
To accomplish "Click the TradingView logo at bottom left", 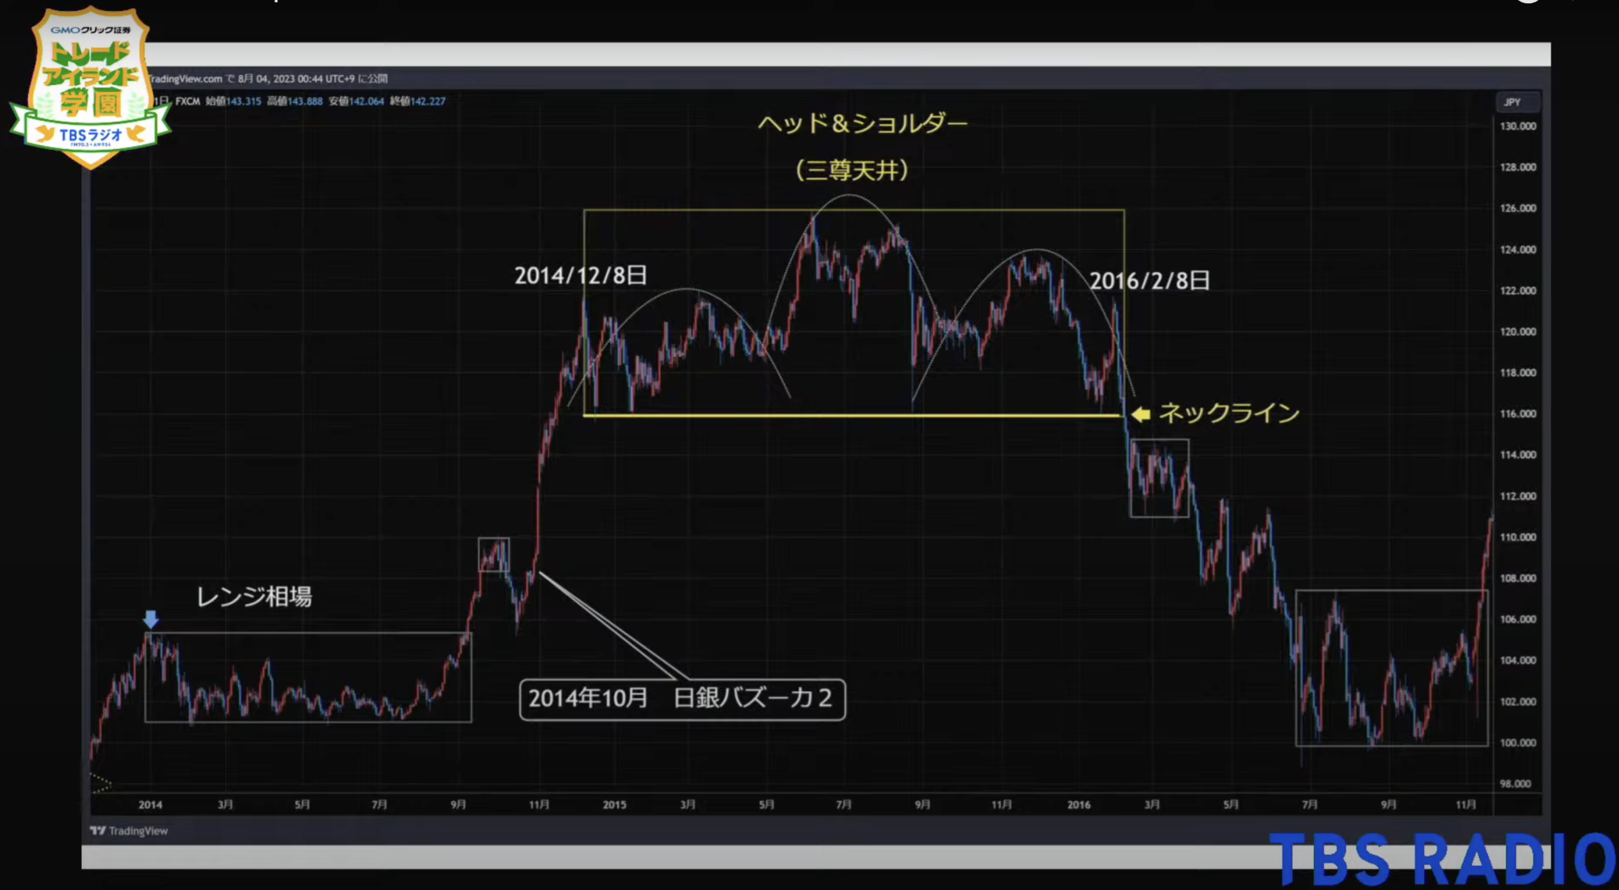I will (127, 831).
